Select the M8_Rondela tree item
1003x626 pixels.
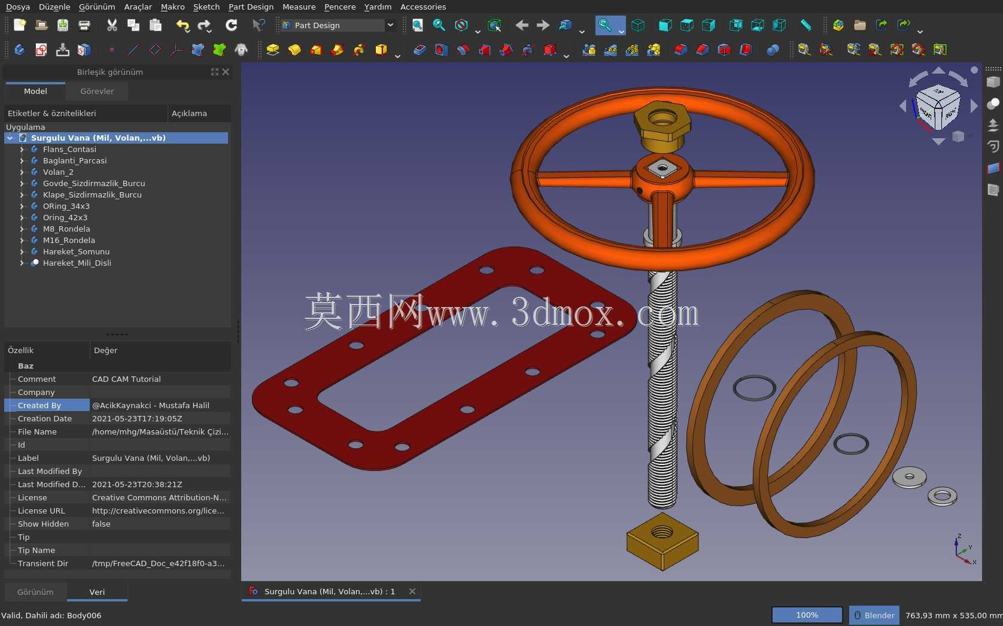[66, 229]
